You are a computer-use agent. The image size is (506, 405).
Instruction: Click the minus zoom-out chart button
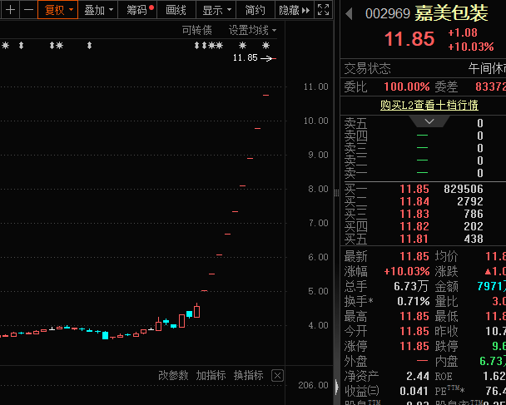[28, 10]
